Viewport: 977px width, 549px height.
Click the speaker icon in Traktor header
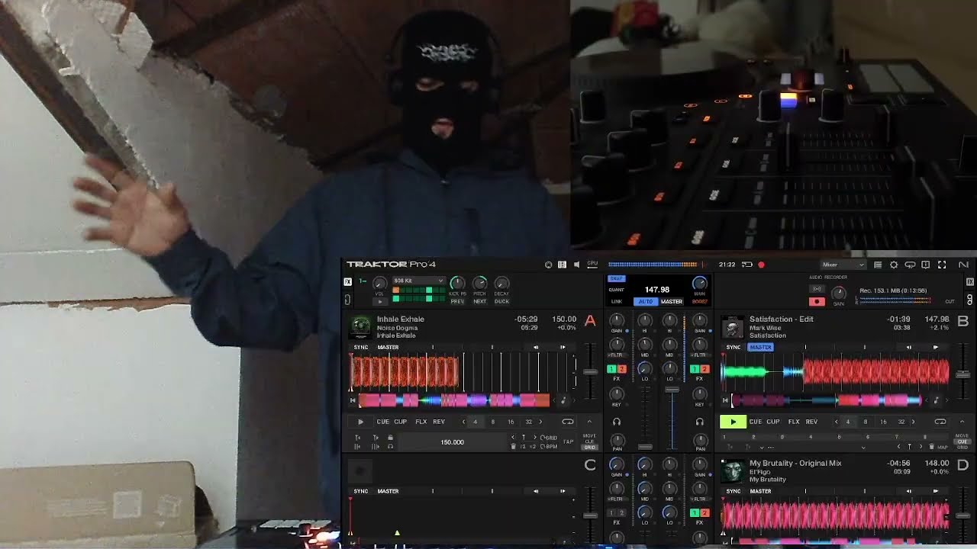[576, 265]
